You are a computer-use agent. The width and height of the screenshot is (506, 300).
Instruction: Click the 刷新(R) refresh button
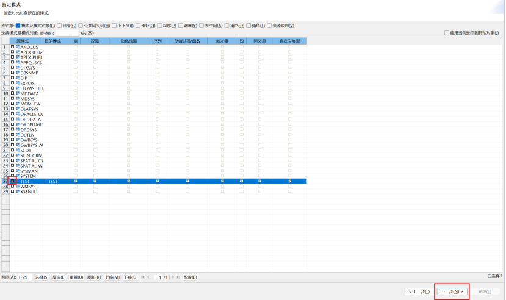click(x=94, y=277)
